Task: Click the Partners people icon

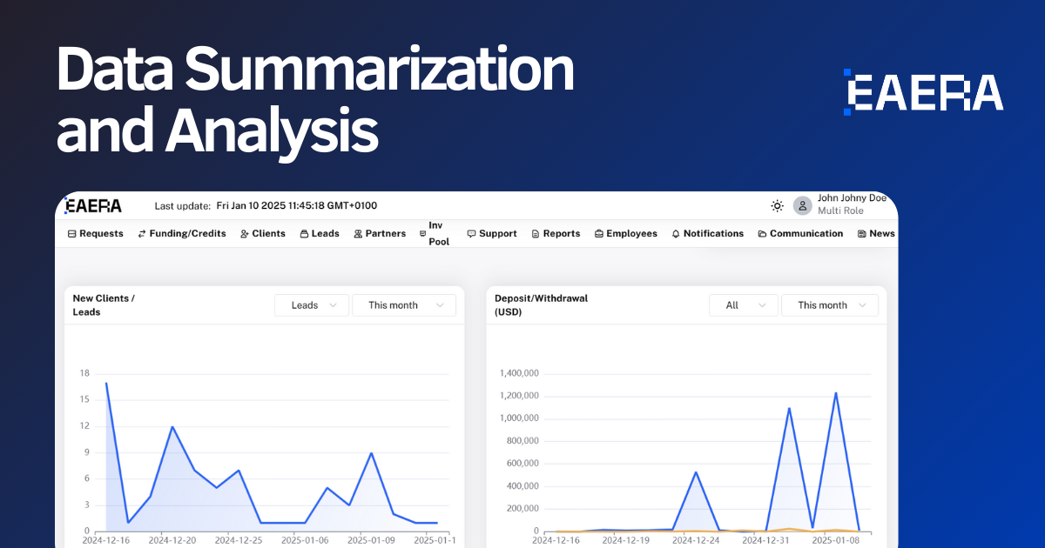Action: point(358,234)
